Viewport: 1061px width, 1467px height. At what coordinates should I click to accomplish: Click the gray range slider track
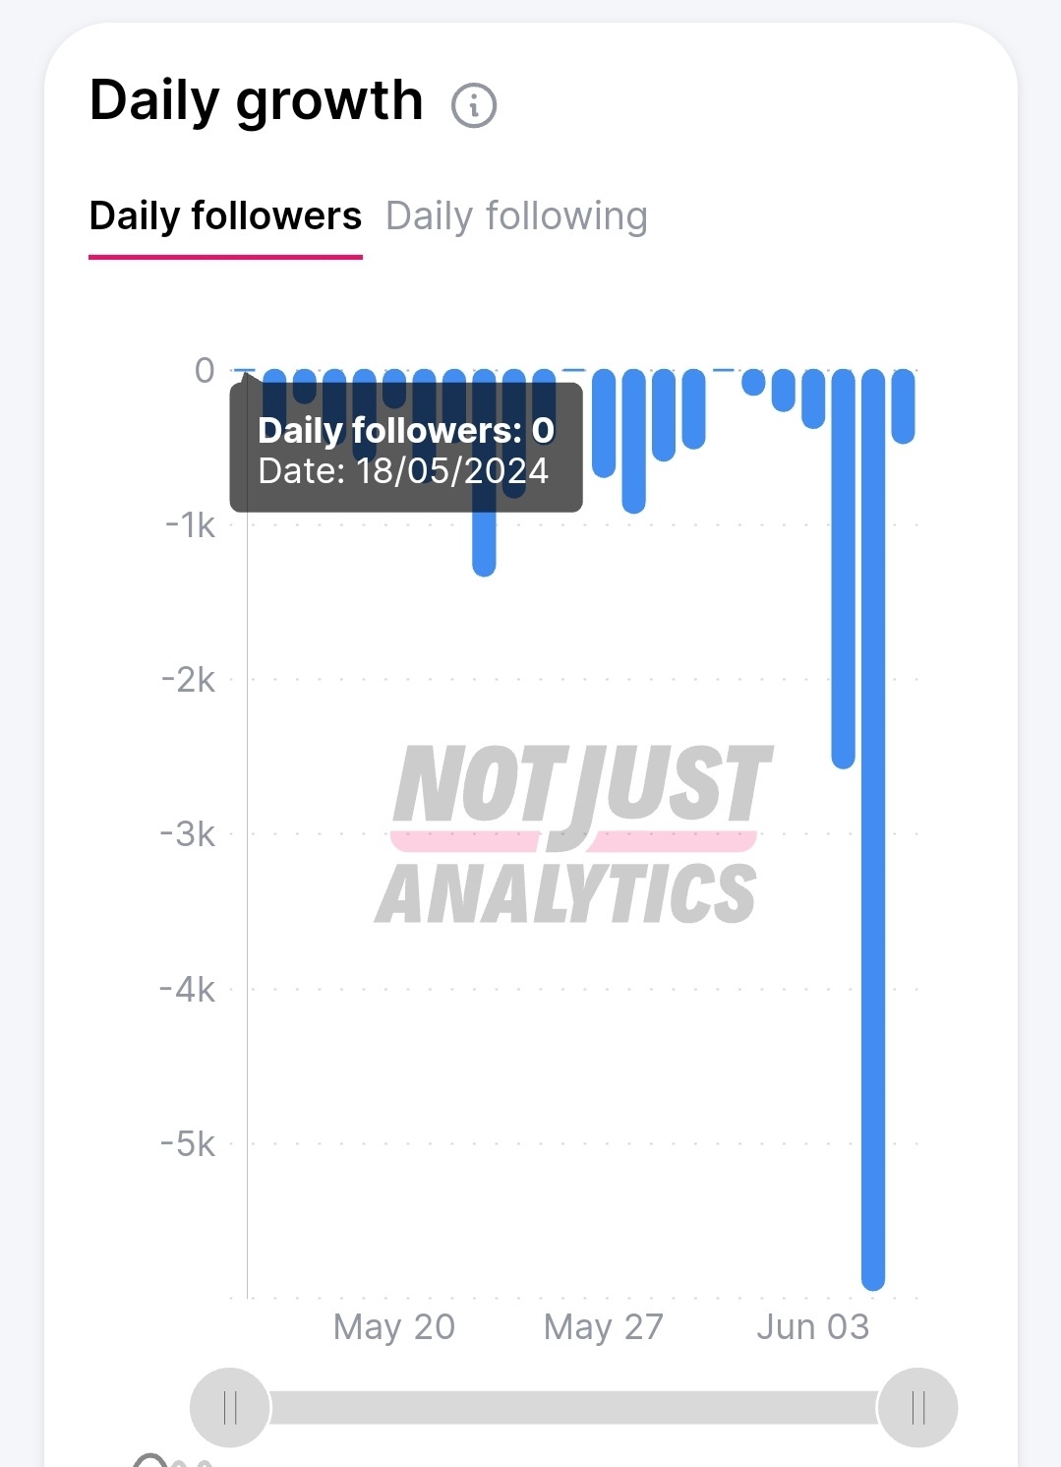click(573, 1407)
